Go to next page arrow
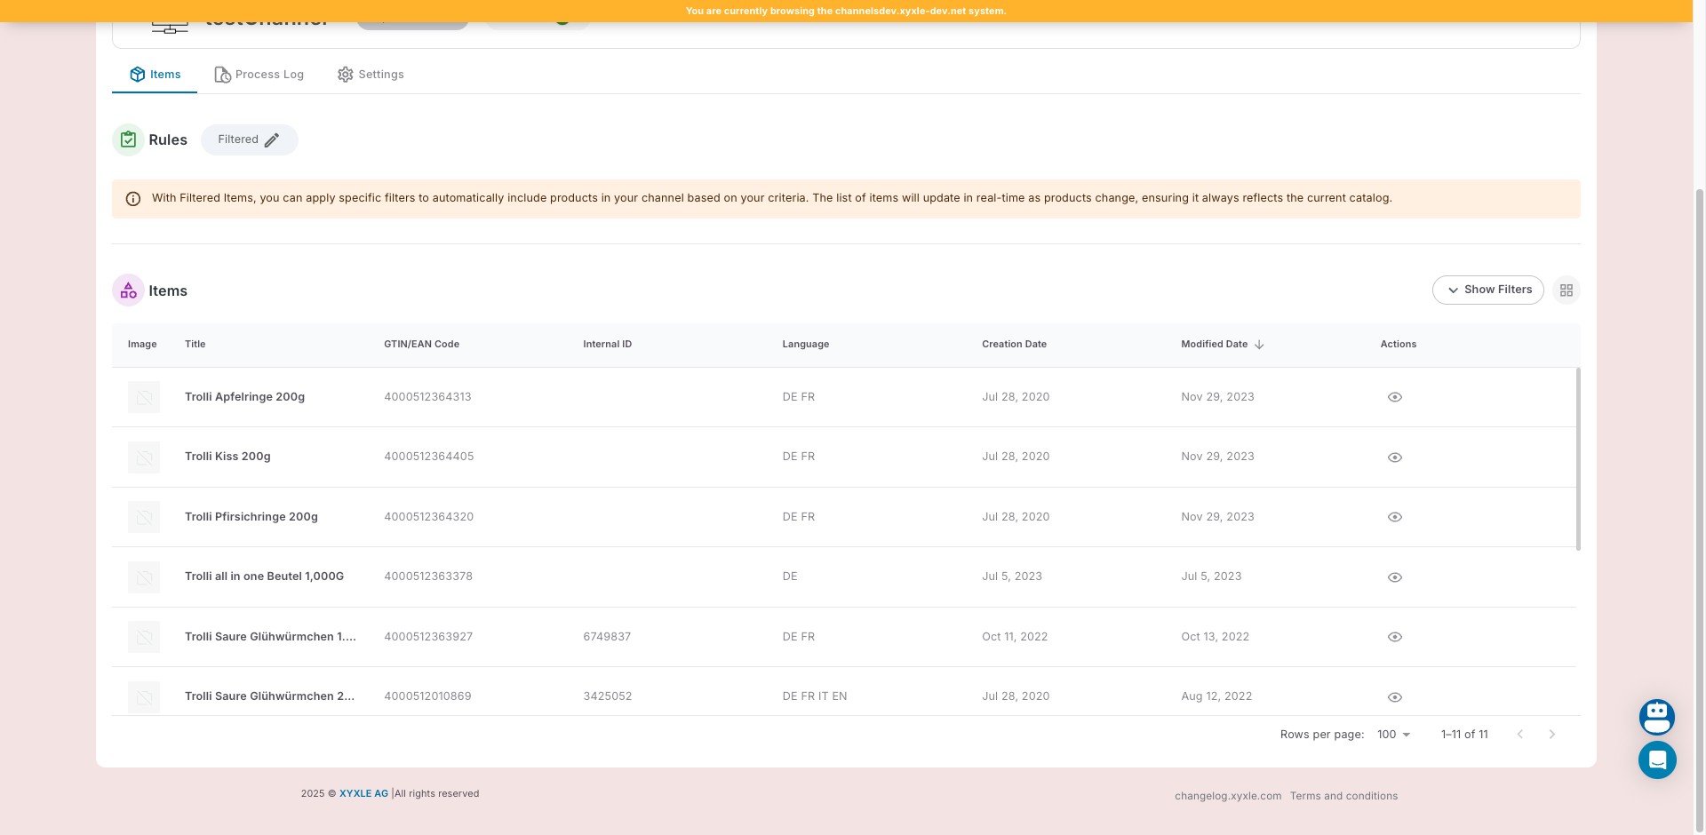Image resolution: width=1706 pixels, height=835 pixels. click(x=1551, y=735)
